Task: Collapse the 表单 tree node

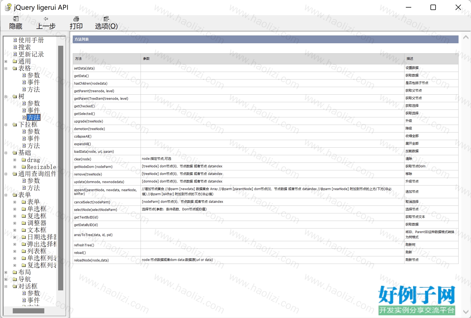Action: coord(6,195)
